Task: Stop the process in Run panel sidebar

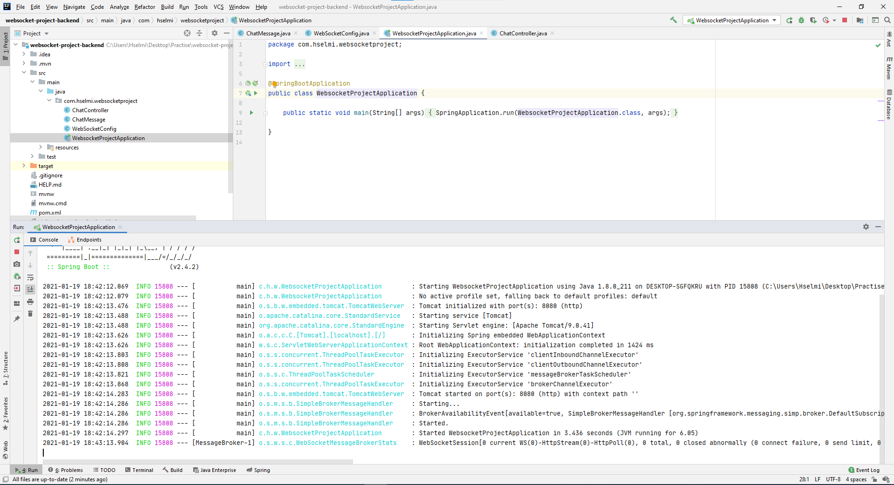Action: [x=17, y=252]
